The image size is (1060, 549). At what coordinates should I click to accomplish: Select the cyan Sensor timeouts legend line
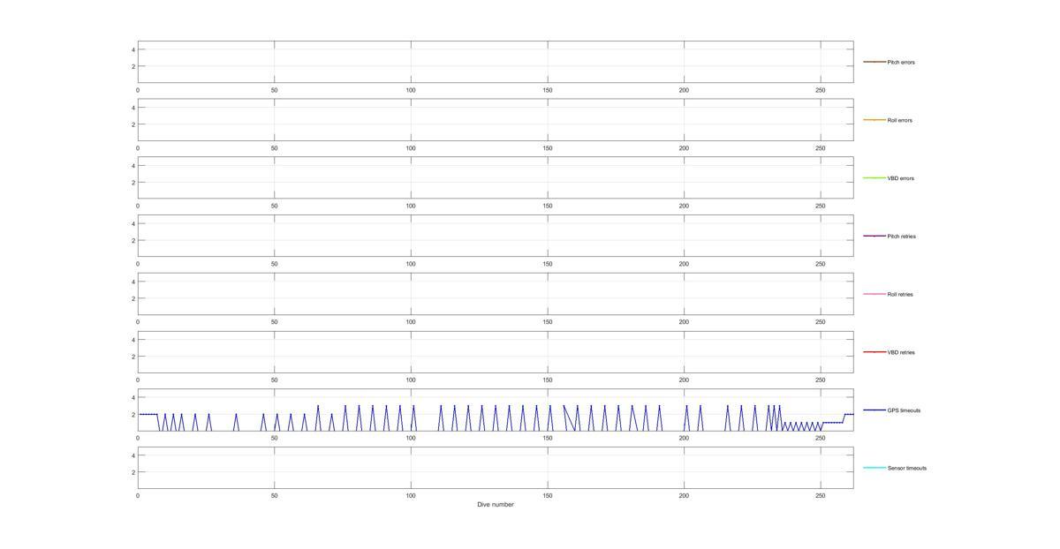coord(874,468)
